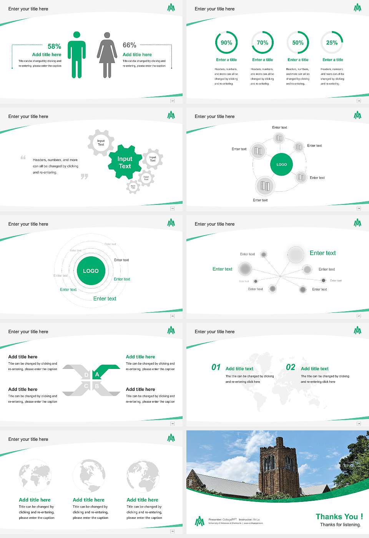The image size is (369, 538).
Task: Select the number 01 on the world map slide
Action: (216, 367)
